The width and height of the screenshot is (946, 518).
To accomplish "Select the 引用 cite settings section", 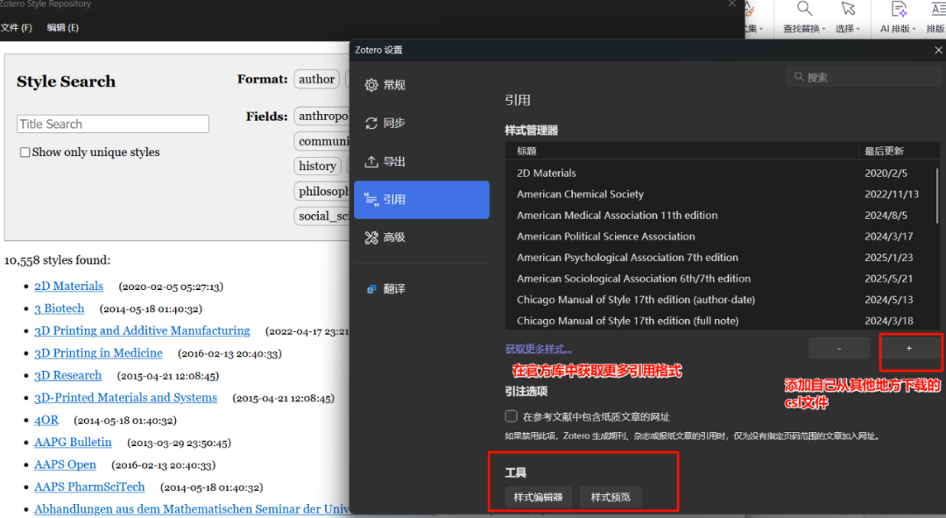I will pos(421,200).
